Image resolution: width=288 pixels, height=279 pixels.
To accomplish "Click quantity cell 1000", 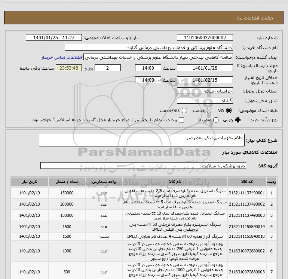I will click(67, 251).
